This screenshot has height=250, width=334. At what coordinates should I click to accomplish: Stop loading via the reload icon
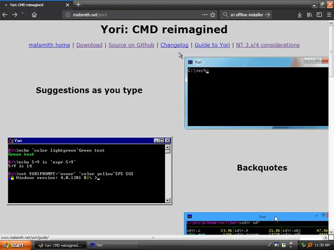(x=24, y=15)
